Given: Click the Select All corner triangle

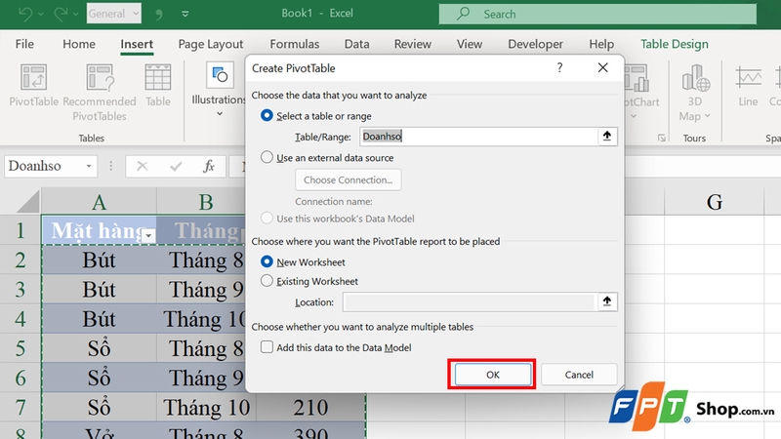Looking at the screenshot, I should (27, 202).
